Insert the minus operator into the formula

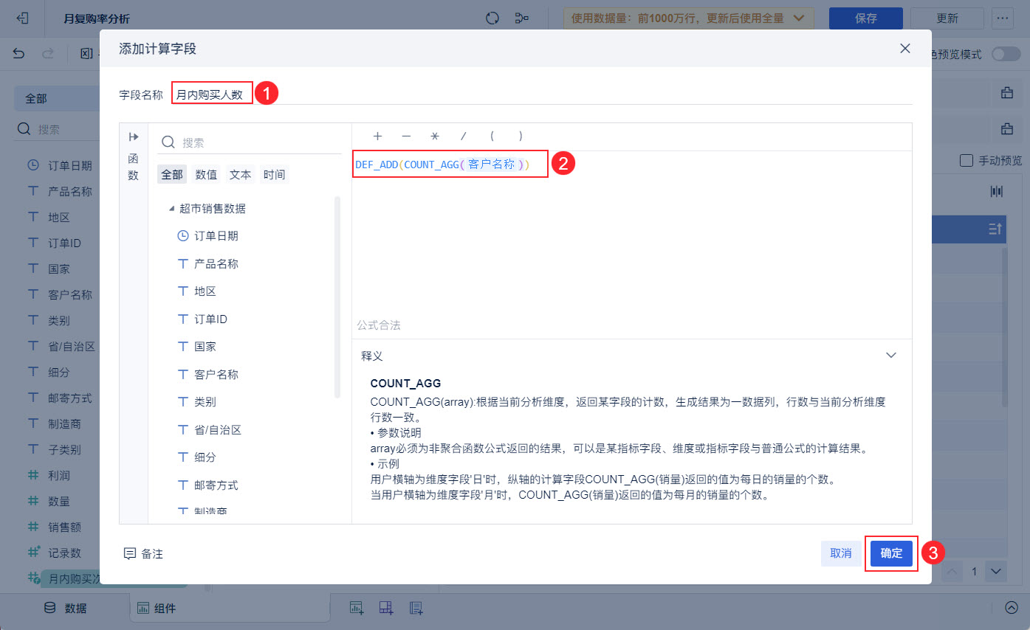(x=406, y=136)
